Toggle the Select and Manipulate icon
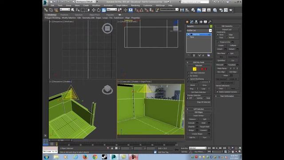 (x=125, y=10)
